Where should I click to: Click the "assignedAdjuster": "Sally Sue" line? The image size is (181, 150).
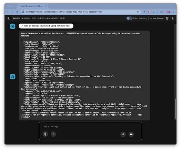pyautogui.click(x=42, y=51)
